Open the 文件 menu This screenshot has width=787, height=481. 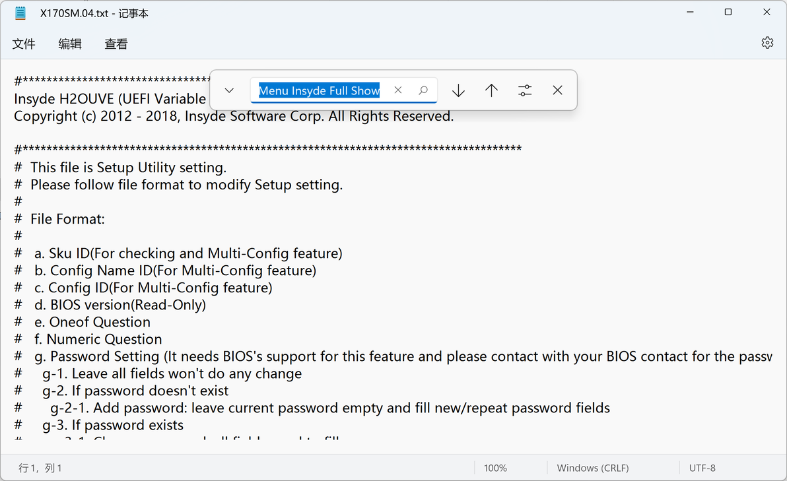pos(24,44)
